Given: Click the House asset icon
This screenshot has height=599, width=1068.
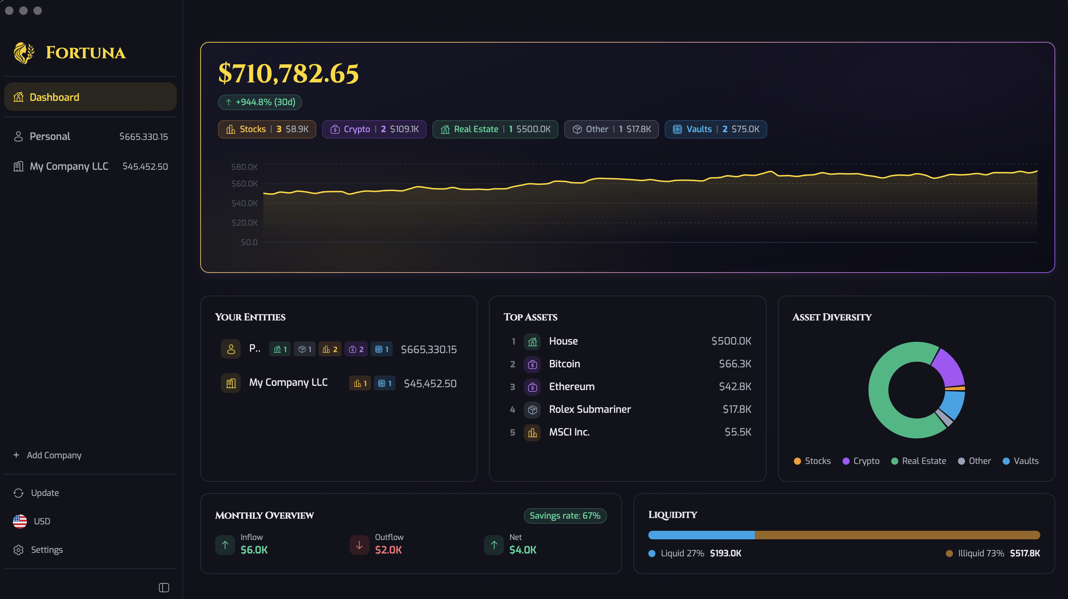Looking at the screenshot, I should click(x=532, y=341).
